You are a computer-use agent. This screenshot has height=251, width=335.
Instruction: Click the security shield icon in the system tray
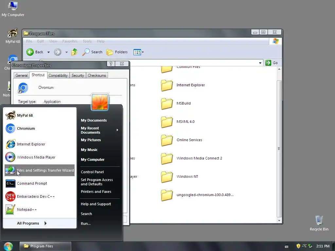(298, 246)
